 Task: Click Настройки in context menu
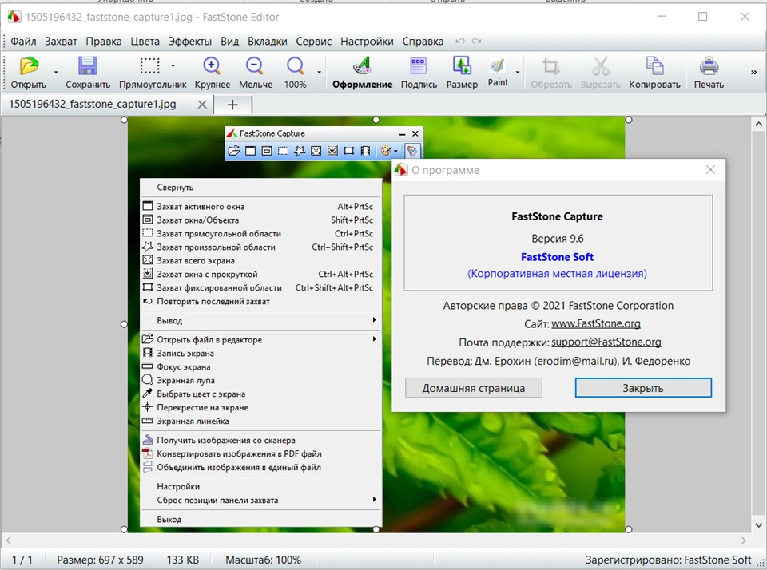tap(260, 486)
